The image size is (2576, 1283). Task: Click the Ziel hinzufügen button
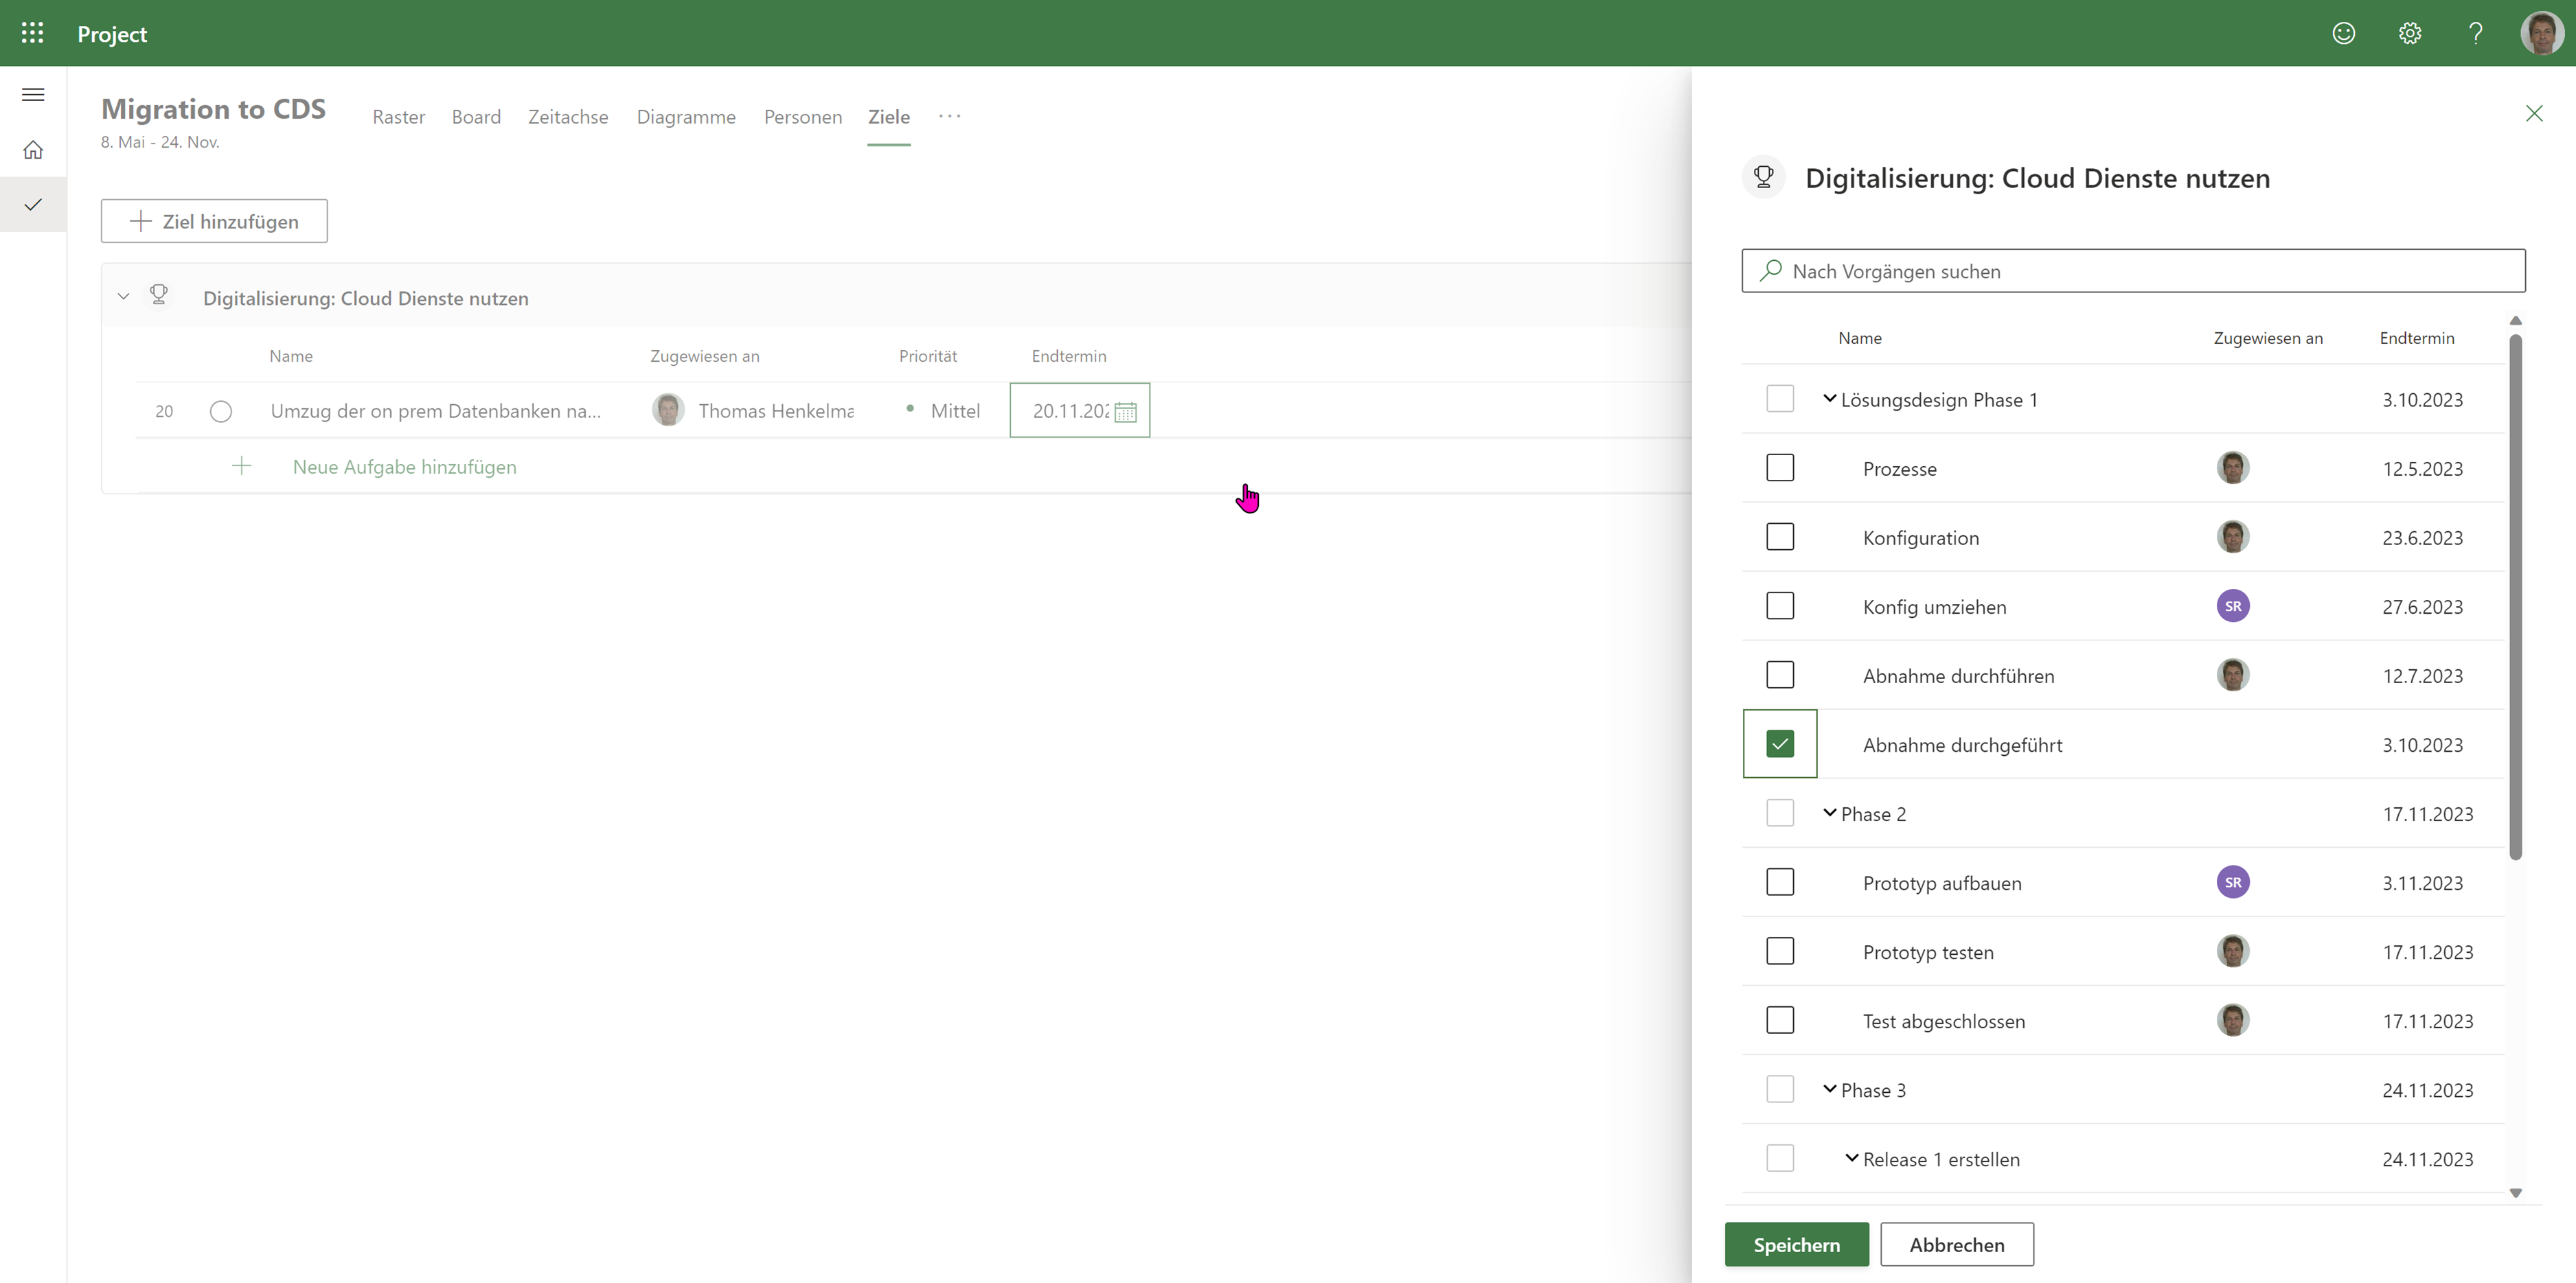point(213,221)
